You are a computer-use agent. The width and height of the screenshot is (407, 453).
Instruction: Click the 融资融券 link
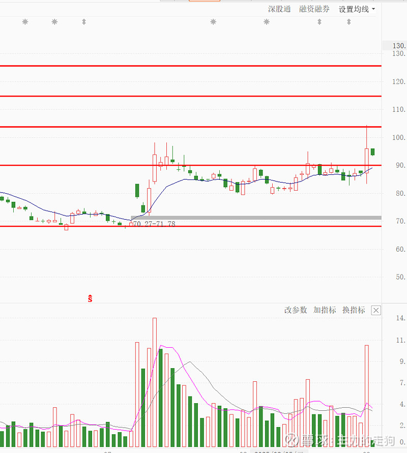tap(314, 9)
